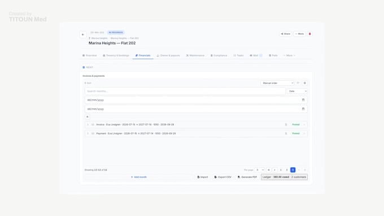Select the highlighted page 3 button
384x216 pixels.
[293, 170]
